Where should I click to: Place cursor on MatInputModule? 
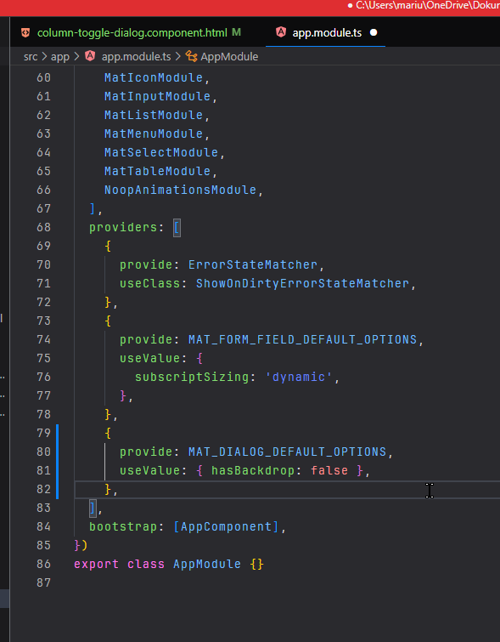click(157, 96)
